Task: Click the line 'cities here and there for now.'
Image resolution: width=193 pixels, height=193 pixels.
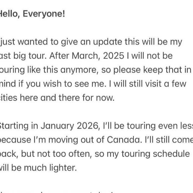Action: 57,98
